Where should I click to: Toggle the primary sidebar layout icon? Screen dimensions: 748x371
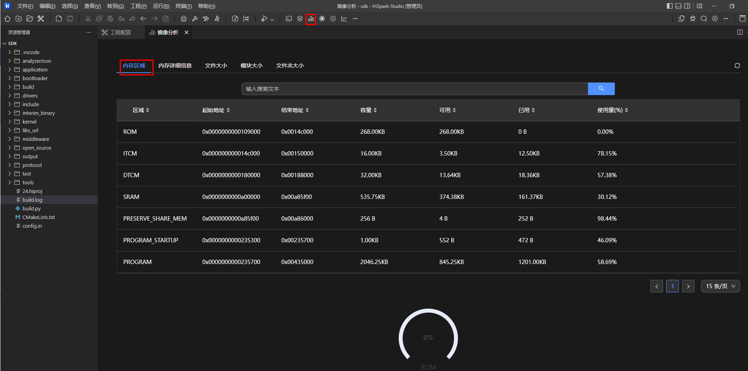pos(670,6)
